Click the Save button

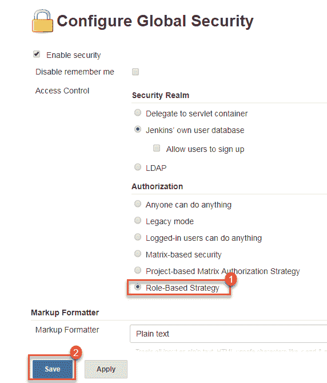coord(53,369)
